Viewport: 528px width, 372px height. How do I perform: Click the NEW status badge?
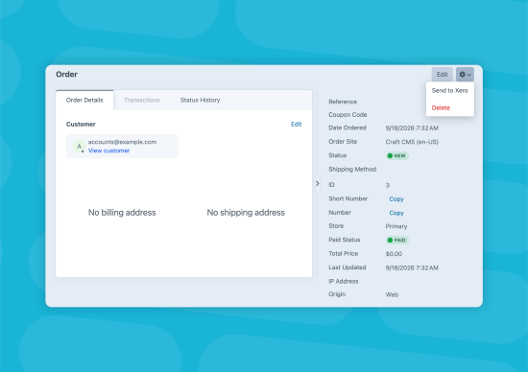click(397, 155)
